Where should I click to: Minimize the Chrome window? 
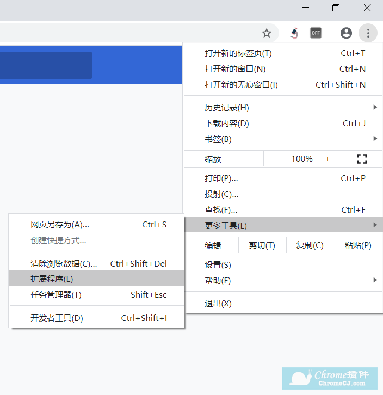point(305,8)
